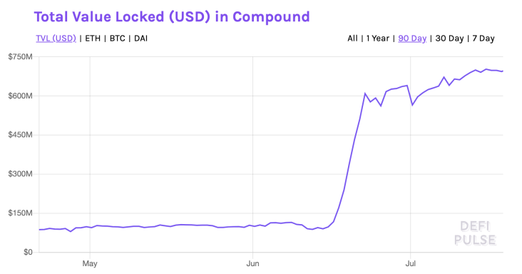Click the $150M y-axis label
This screenshot has height=274, width=522.
(20, 213)
